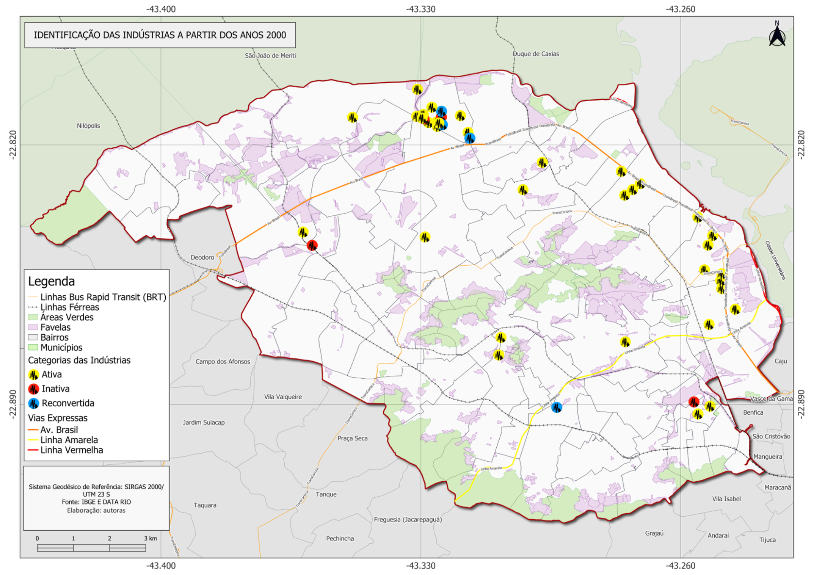The width and height of the screenshot is (814, 575).
Task: Click the red industry marker west of Benfica
Action: point(694,402)
